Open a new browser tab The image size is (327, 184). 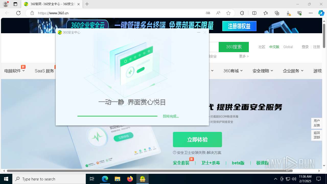coord(87,4)
